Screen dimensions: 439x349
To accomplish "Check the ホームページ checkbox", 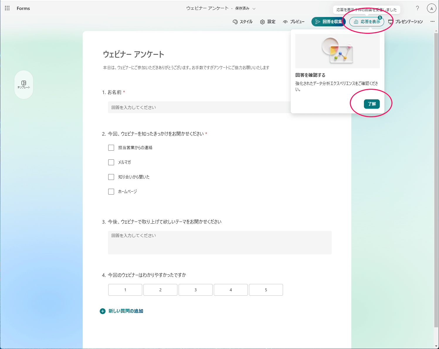I will click(111, 191).
